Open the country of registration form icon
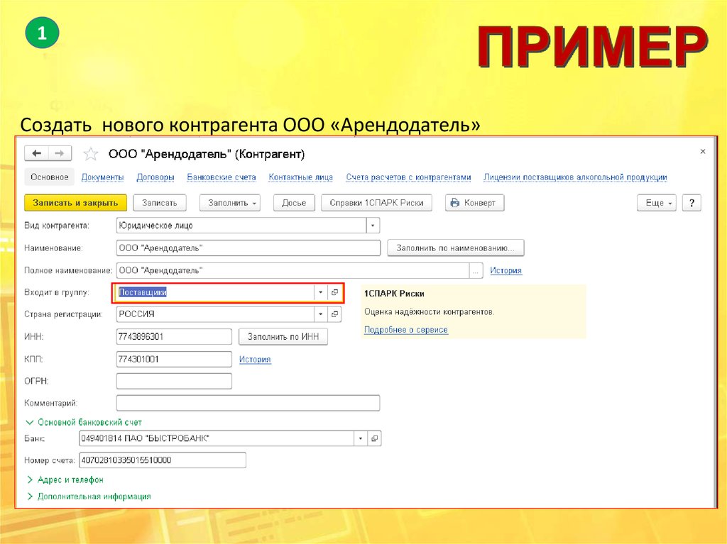Screen dimensions: 727x544 pos(335,314)
